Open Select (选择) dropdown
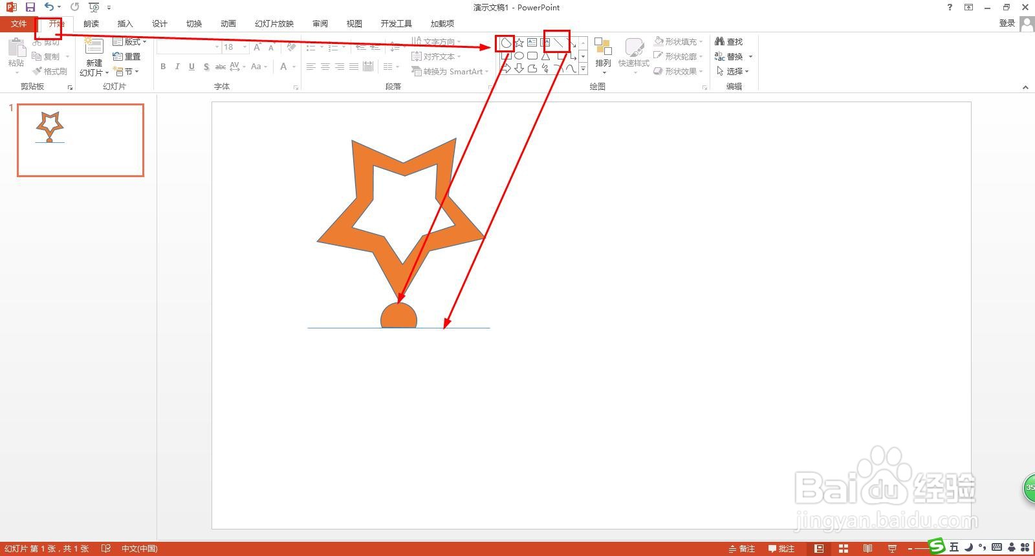This screenshot has width=1035, height=556. [733, 71]
